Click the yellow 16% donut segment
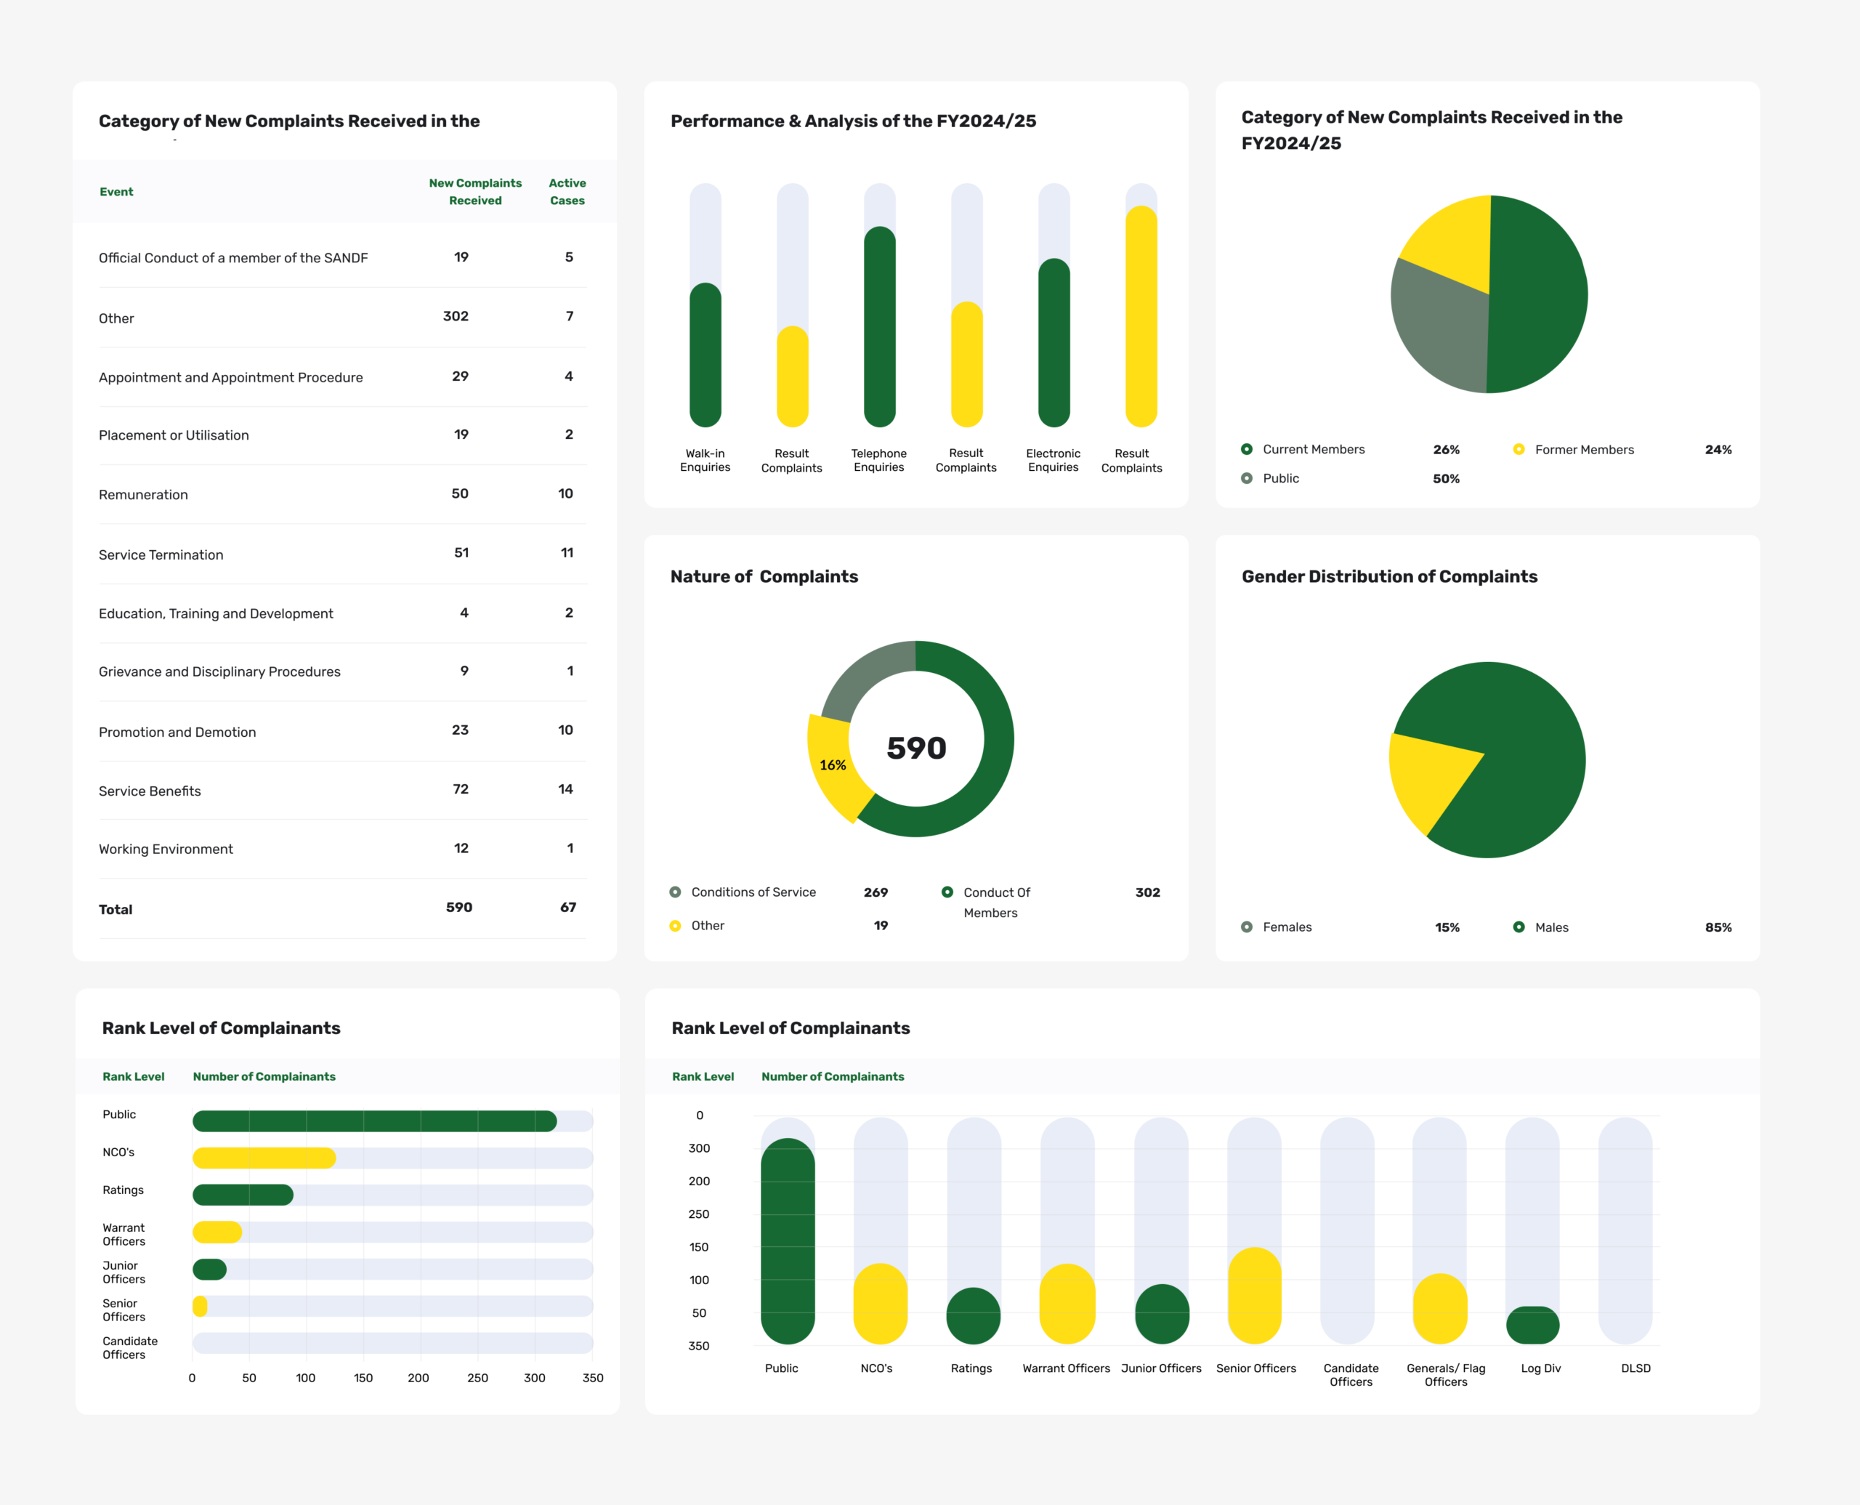 pos(832,767)
